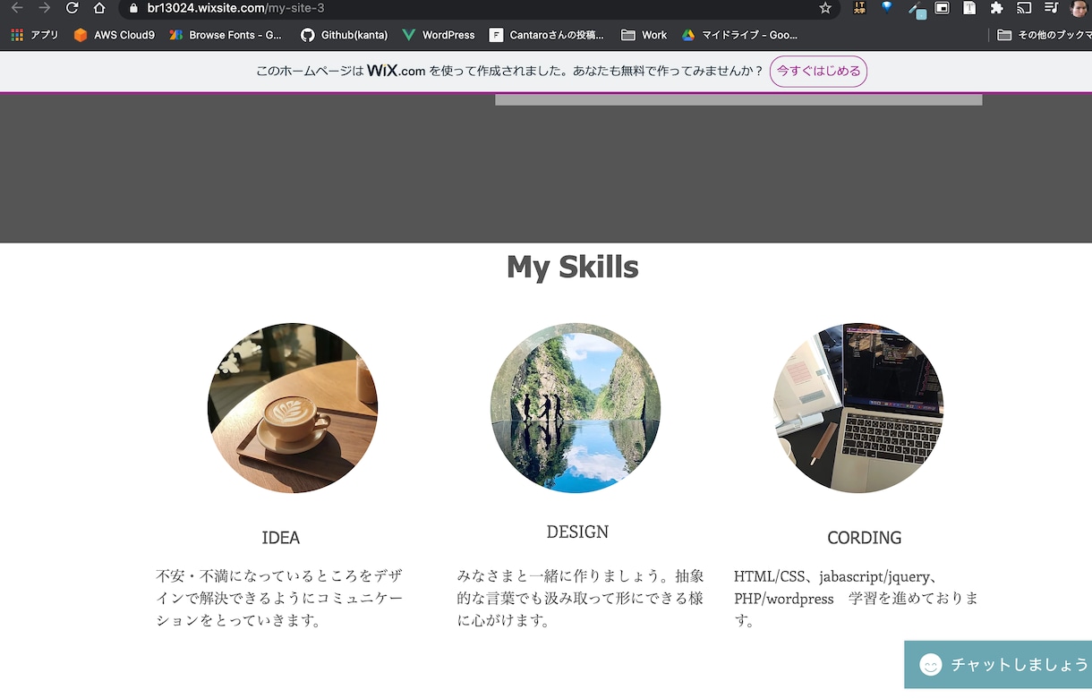
Task: Click the 今すぐはじめる button
Action: click(x=818, y=71)
